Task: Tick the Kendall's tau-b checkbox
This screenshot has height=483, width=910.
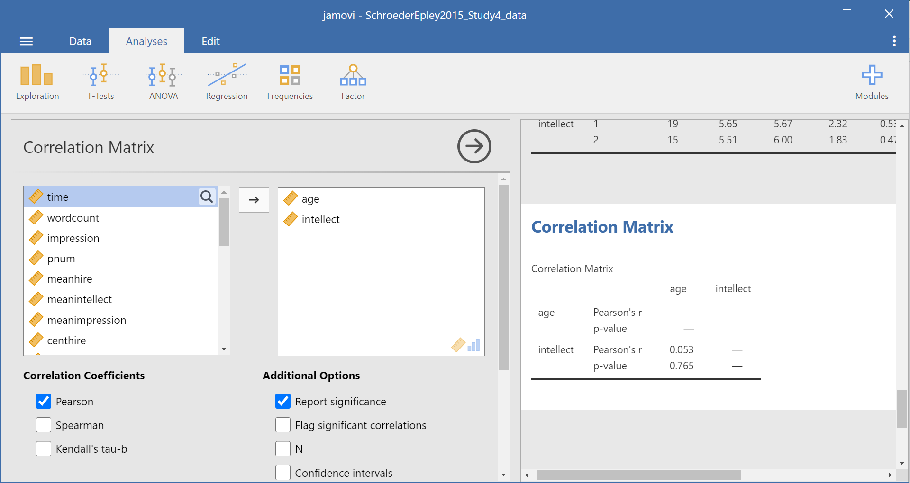Action: click(44, 448)
